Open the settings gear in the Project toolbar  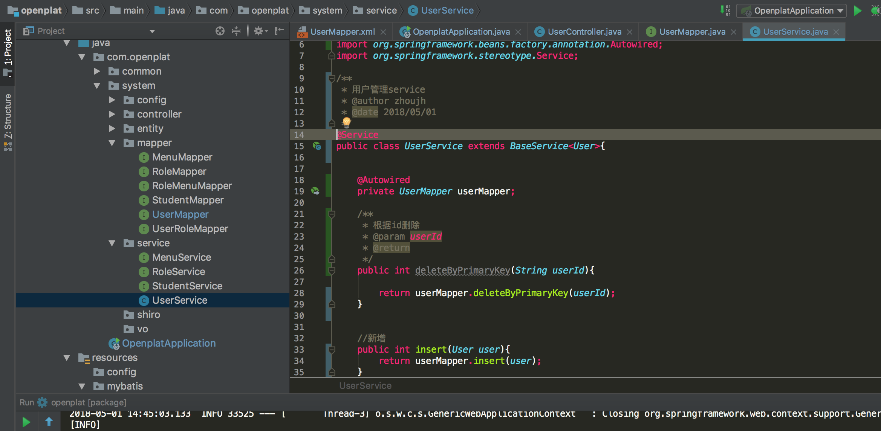coord(259,31)
